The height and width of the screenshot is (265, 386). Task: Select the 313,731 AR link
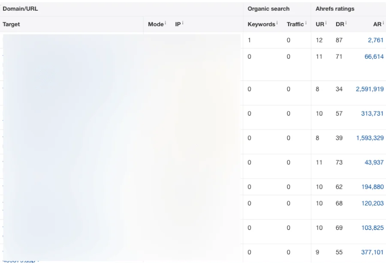pos(372,114)
